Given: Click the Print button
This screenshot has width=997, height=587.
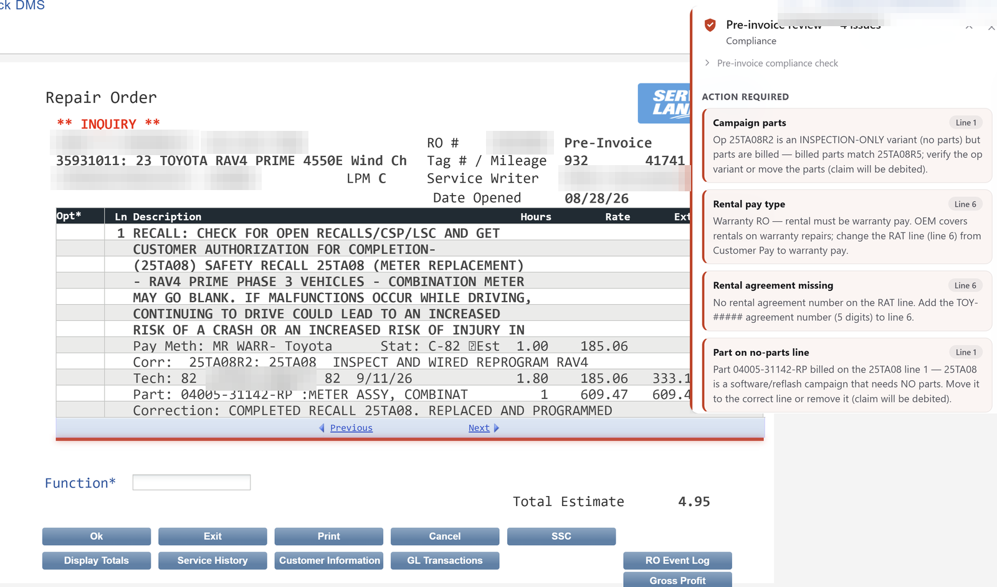Looking at the screenshot, I should click(329, 537).
